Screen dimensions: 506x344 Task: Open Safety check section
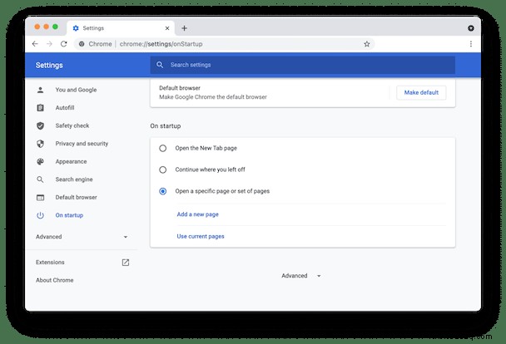pyautogui.click(x=72, y=125)
